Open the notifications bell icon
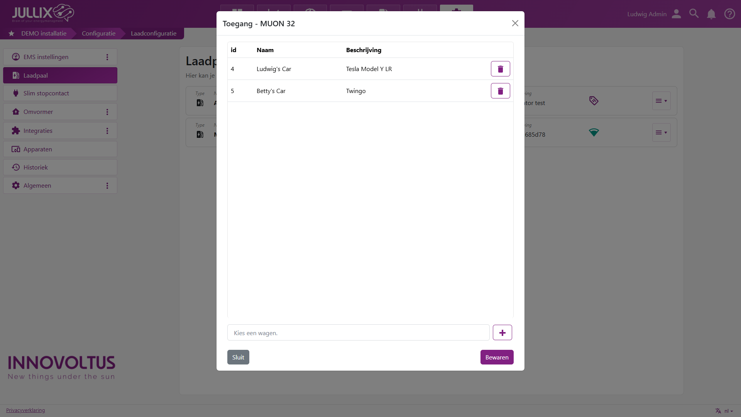 (x=711, y=14)
